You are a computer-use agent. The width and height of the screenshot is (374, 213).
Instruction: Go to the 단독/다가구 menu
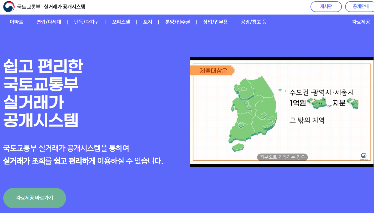(87, 22)
